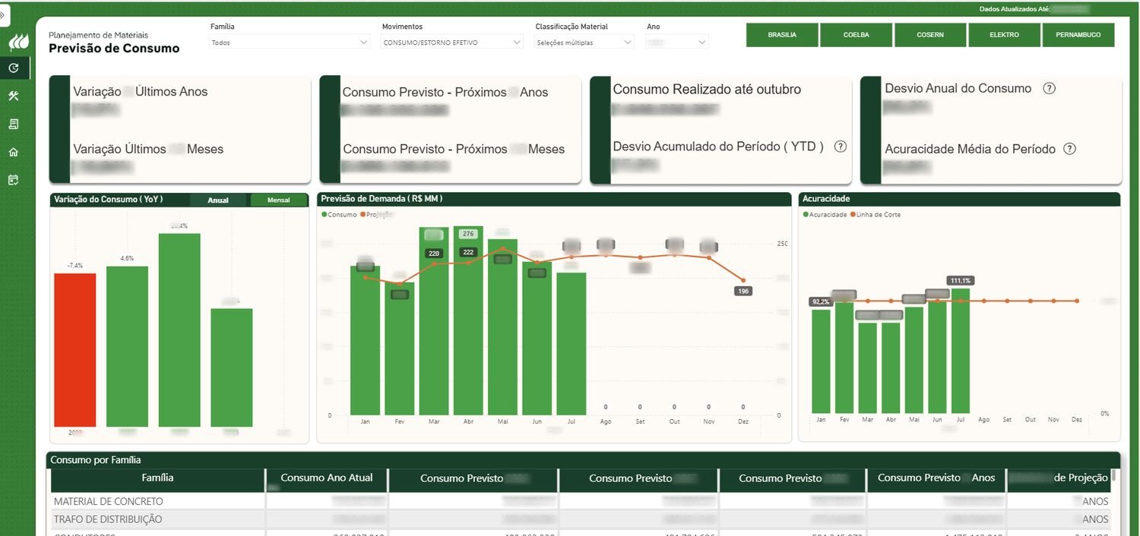Select the red -7.4% bar in variation chart
The image size is (1140, 536).
pos(74,350)
